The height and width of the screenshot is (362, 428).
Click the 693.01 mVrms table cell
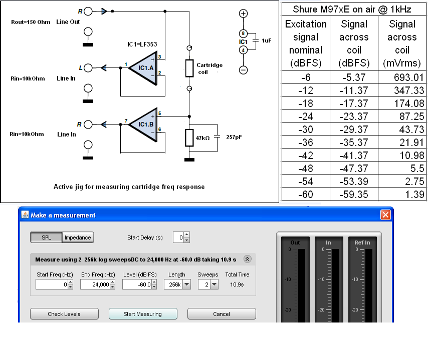pyautogui.click(x=402, y=77)
